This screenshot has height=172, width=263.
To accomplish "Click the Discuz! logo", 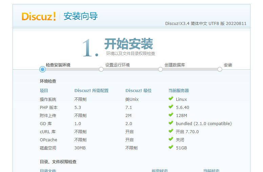I will (39, 16).
